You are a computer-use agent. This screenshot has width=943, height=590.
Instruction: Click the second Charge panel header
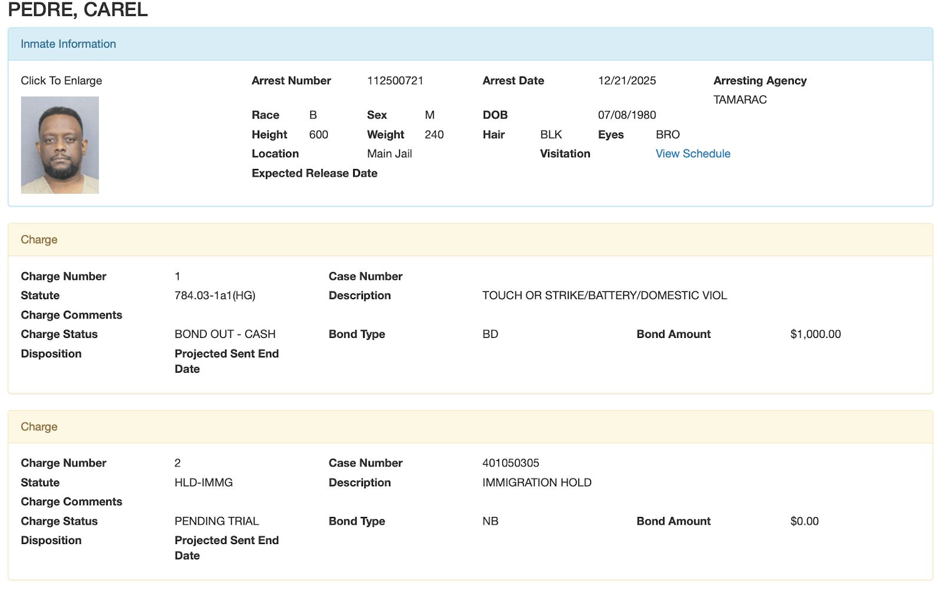pyautogui.click(x=470, y=427)
